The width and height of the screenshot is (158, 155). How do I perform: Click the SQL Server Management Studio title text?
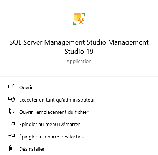click(x=79, y=47)
